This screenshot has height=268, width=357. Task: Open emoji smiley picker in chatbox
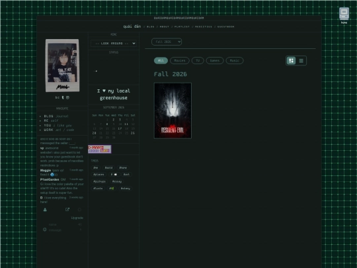pyautogui.click(x=45, y=230)
